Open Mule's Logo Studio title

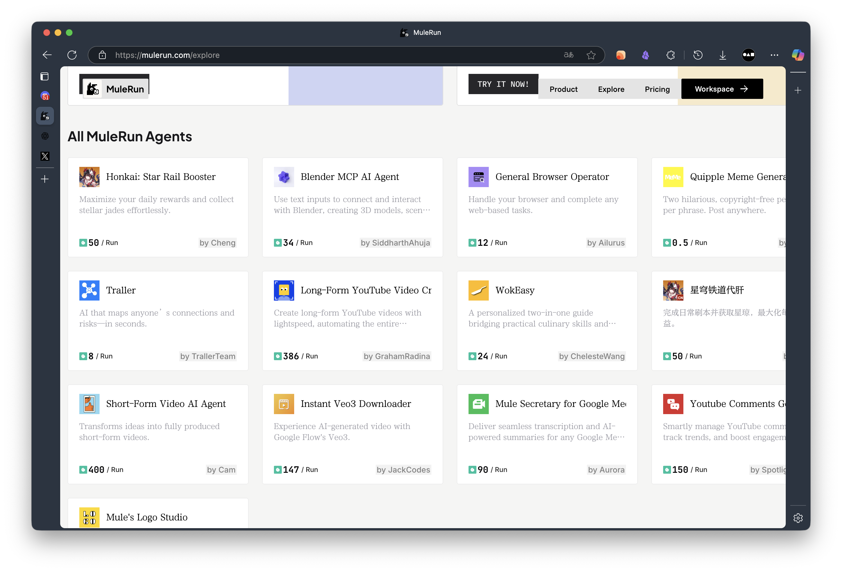(147, 517)
